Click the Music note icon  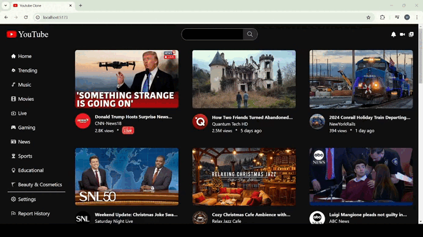[13, 85]
